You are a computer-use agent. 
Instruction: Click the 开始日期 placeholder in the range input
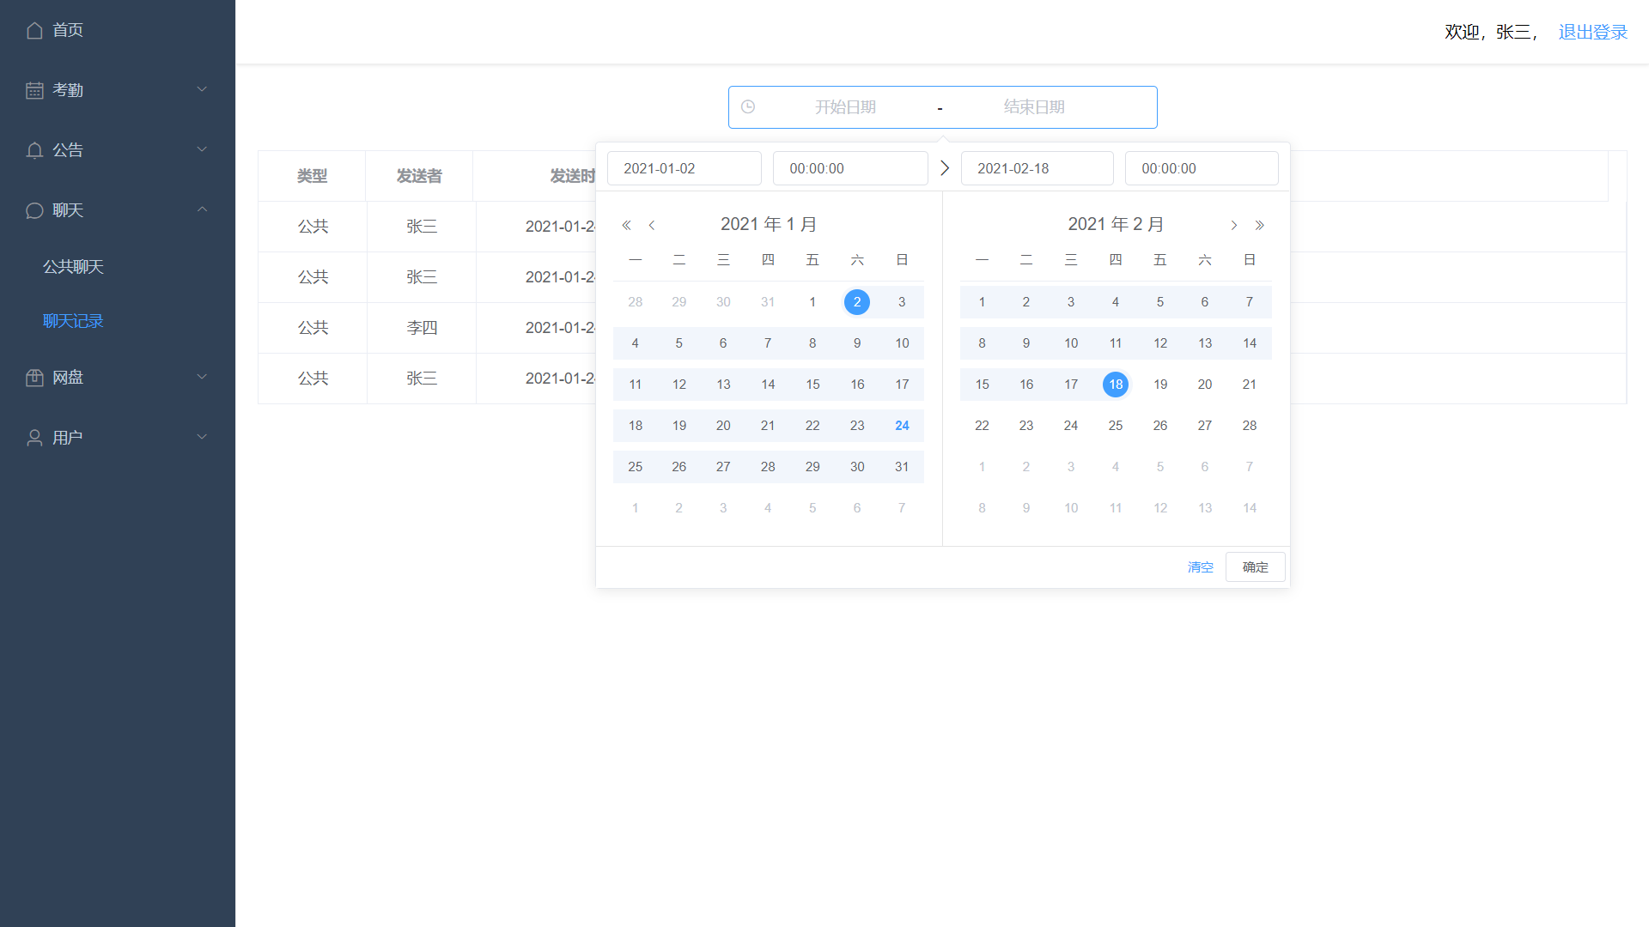(x=845, y=107)
